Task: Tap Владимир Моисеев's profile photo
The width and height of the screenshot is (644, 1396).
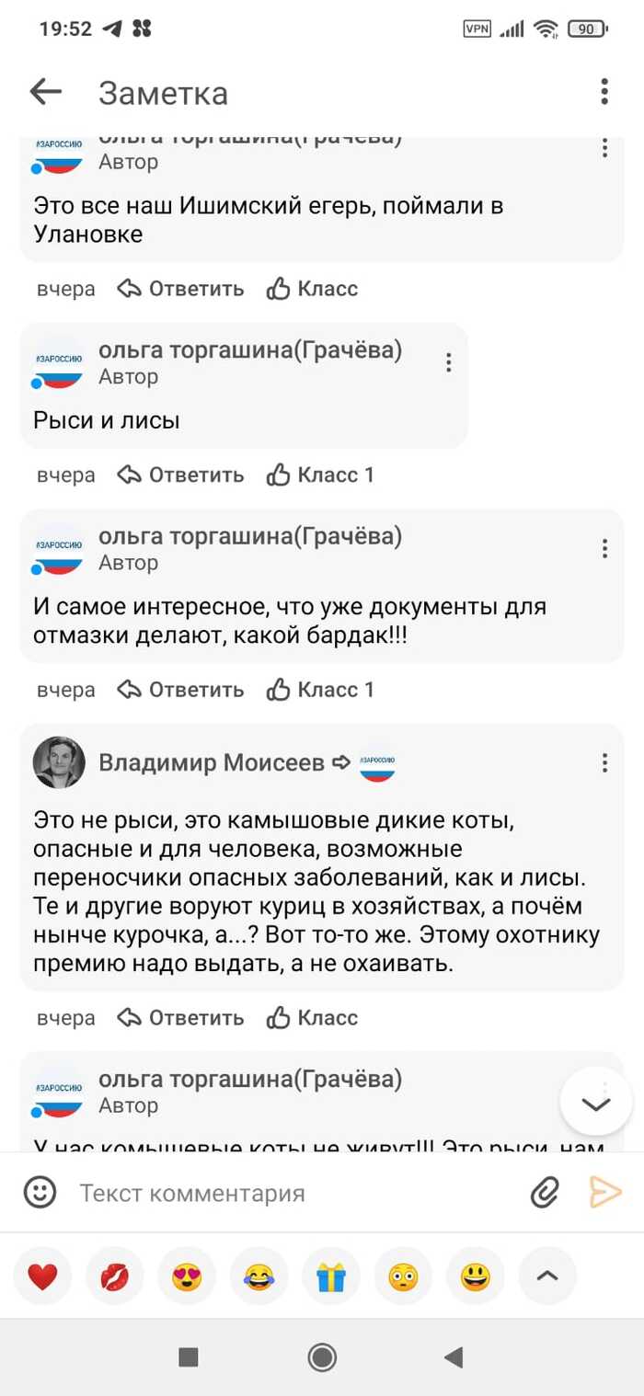Action: point(59,762)
